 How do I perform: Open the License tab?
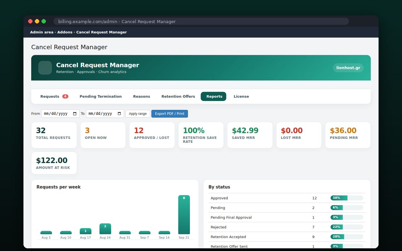pyautogui.click(x=241, y=96)
